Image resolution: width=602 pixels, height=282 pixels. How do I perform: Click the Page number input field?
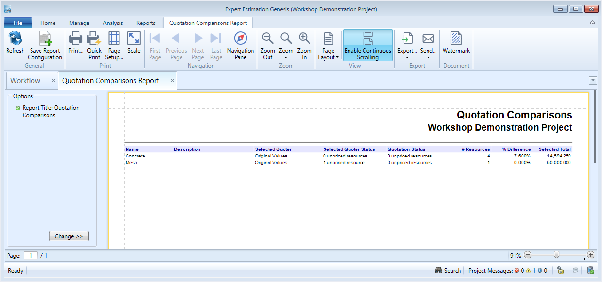point(31,256)
